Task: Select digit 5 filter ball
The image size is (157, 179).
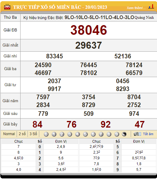Action: (85, 134)
